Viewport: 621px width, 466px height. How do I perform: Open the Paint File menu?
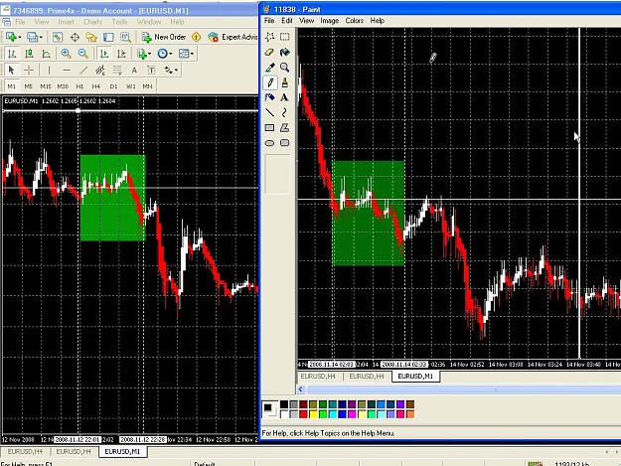(x=269, y=21)
